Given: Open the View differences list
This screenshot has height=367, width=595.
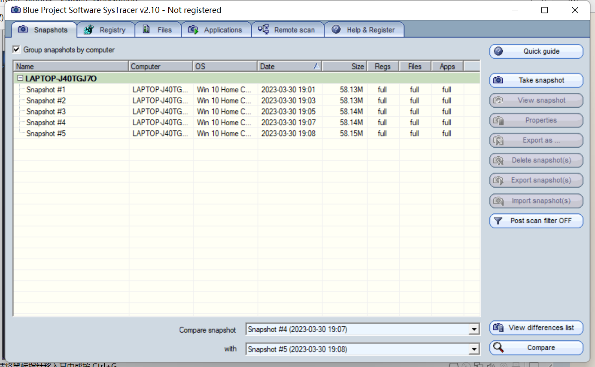Looking at the screenshot, I should point(536,328).
